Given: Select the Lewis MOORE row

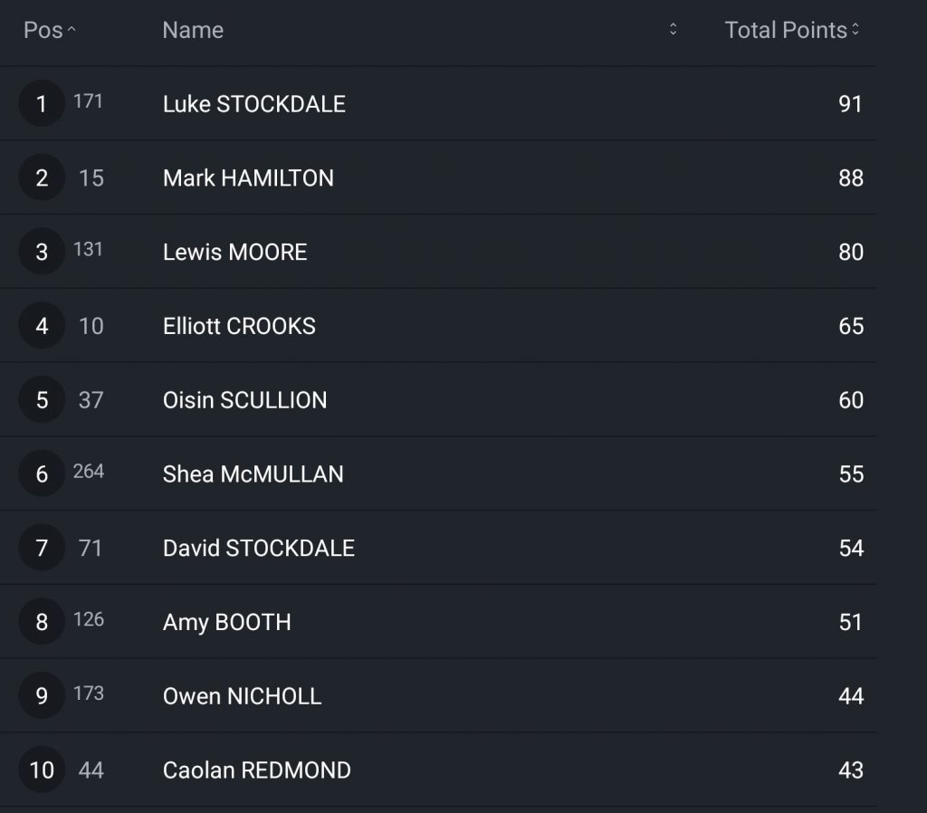Looking at the screenshot, I should (235, 252).
